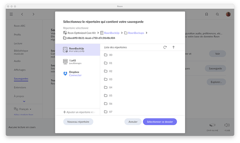
Task: Open the Français language dropdown
Action: [x=25, y=109]
